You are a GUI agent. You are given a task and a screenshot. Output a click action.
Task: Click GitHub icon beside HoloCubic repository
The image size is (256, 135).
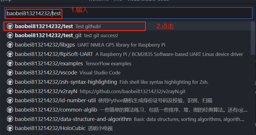point(10,128)
